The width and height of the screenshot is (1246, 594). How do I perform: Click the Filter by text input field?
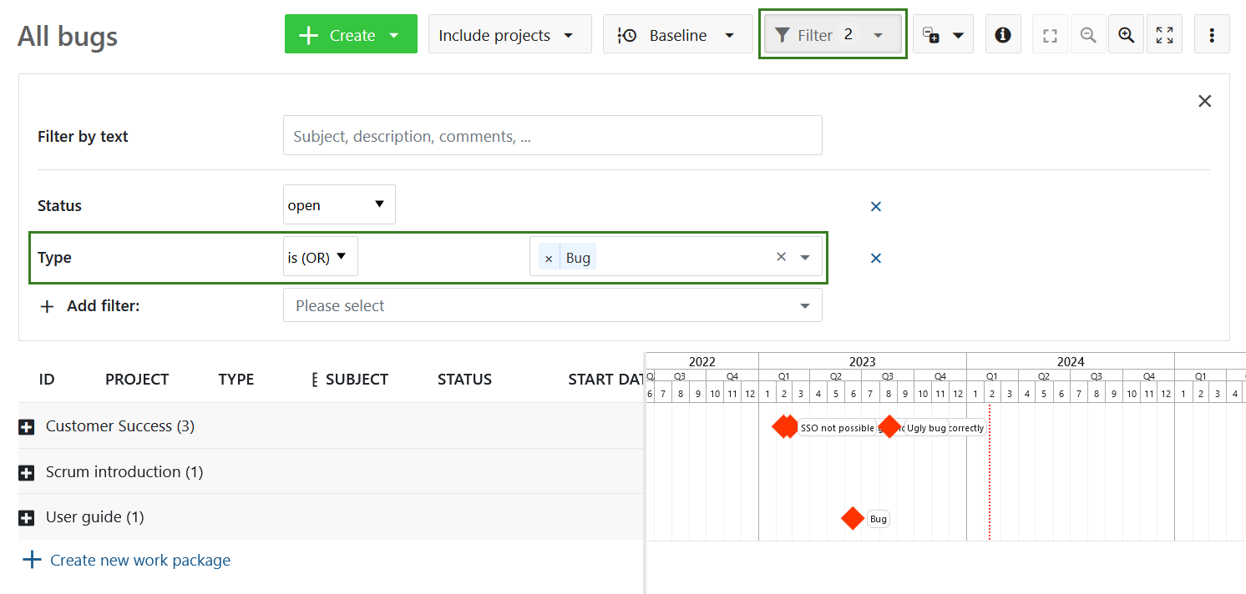[x=552, y=135]
